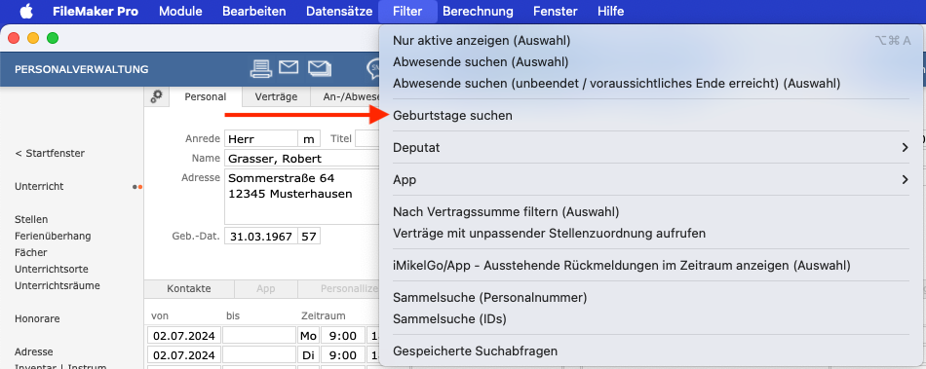Click the 9:00 time in the Di row

click(x=342, y=355)
